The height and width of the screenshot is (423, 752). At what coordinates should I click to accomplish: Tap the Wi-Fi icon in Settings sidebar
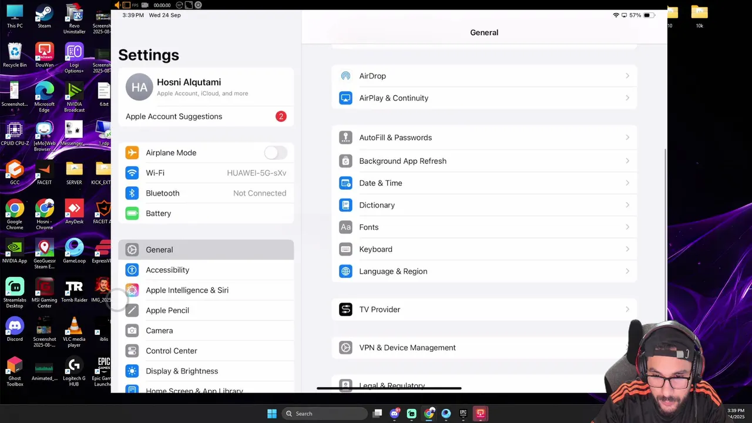point(132,173)
